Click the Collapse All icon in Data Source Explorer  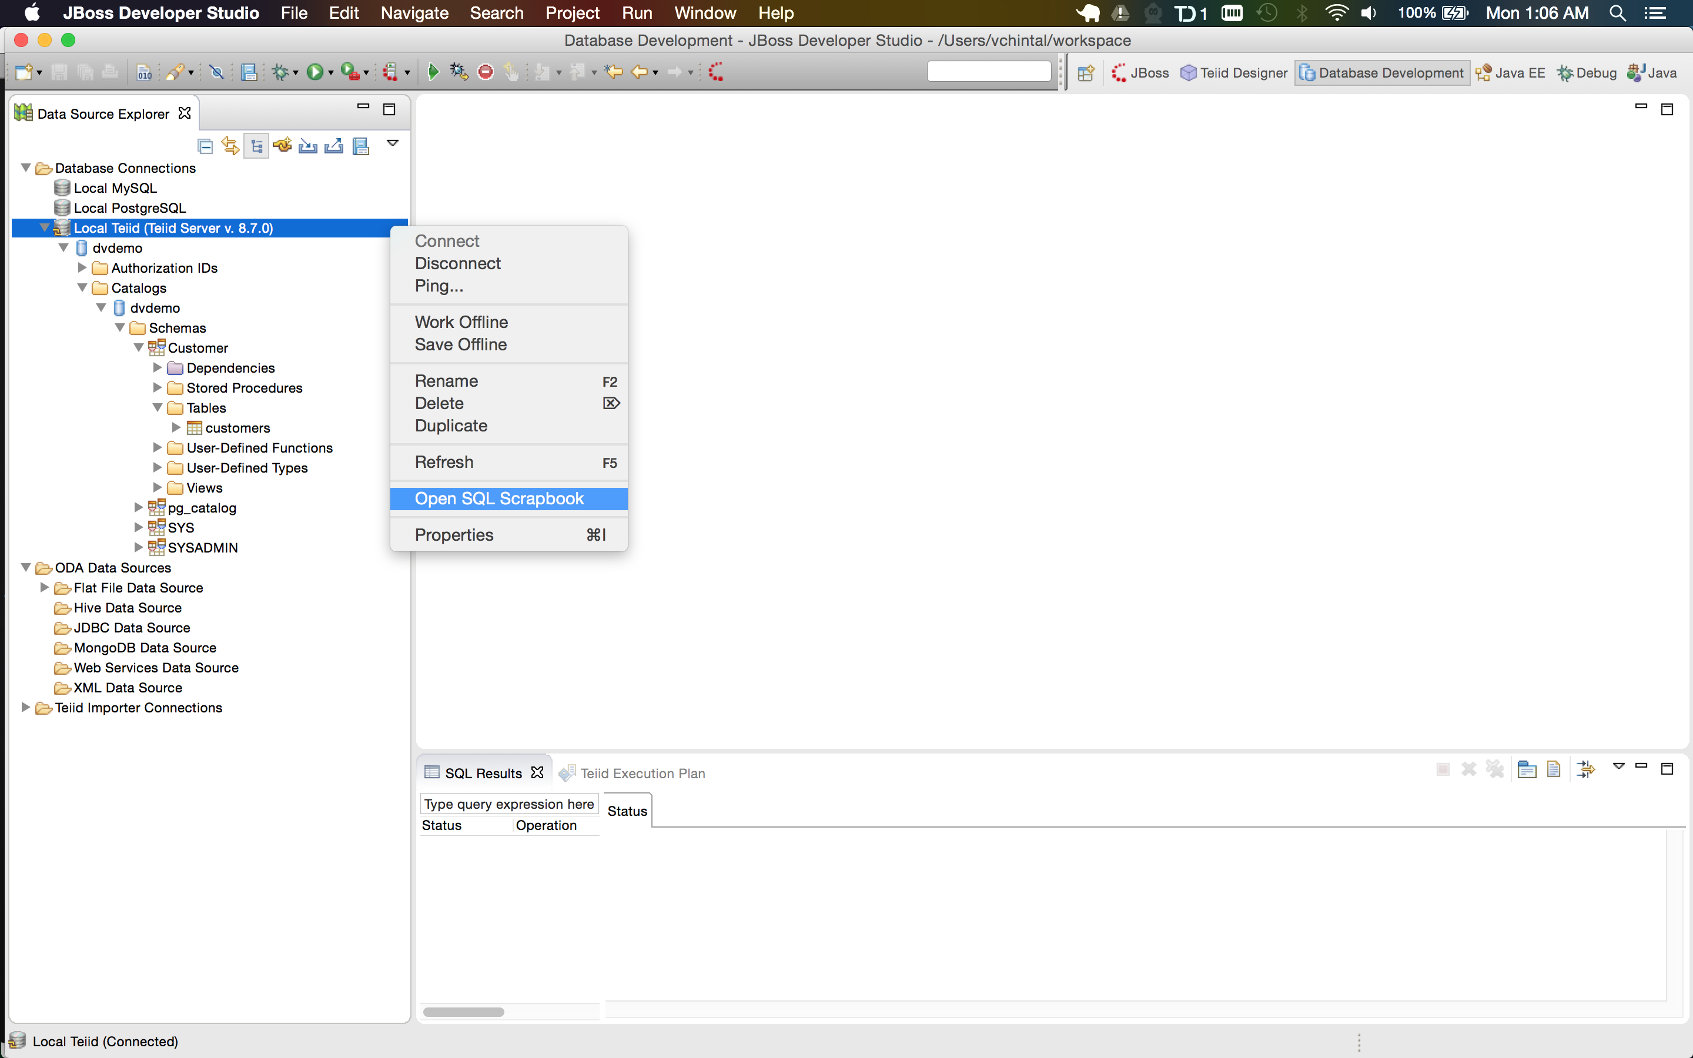[x=205, y=146]
